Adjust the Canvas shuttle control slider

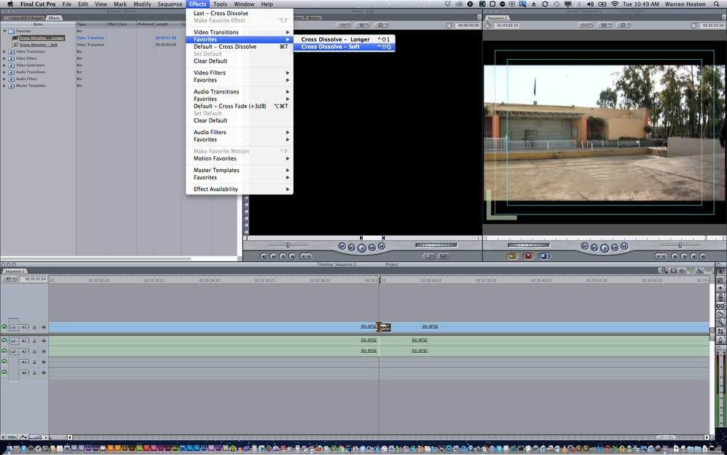(x=680, y=245)
